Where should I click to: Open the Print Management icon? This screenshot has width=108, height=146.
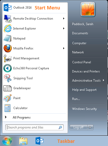pyautogui.click(x=8, y=58)
